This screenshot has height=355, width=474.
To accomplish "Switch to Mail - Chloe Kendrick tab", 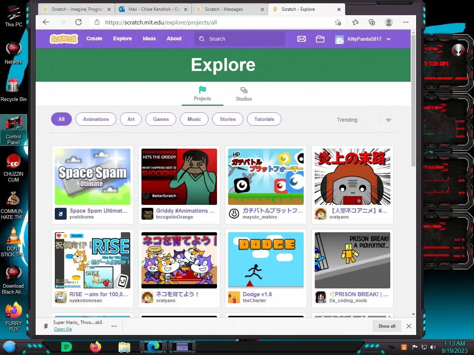I will click(153, 9).
